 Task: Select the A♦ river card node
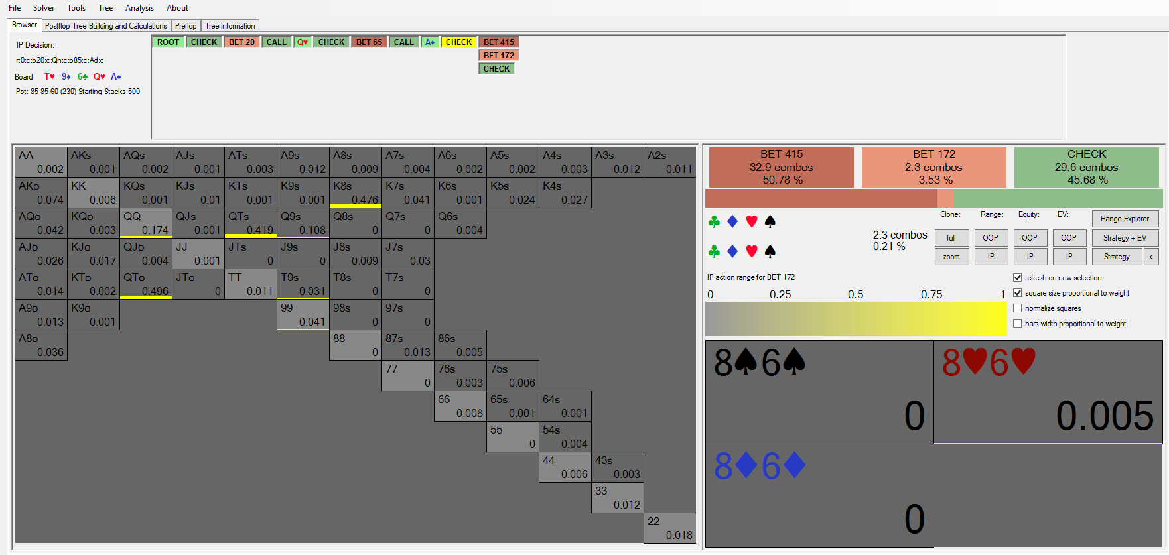pyautogui.click(x=430, y=42)
